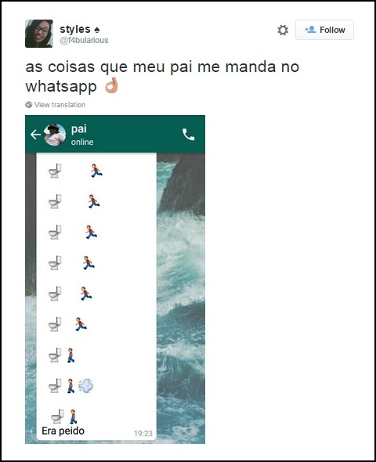Viewport: 376px width, 462px height.
Task: Click the globe icon beside View translation
Action: [x=28, y=105]
